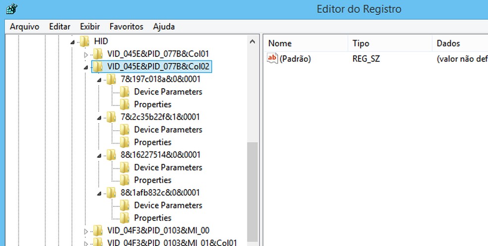Click the HID folder icon
488x246 pixels.
click(x=85, y=41)
